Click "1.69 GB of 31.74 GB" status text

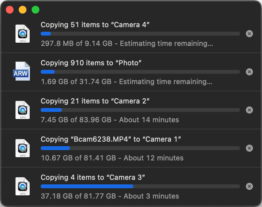tap(76, 82)
